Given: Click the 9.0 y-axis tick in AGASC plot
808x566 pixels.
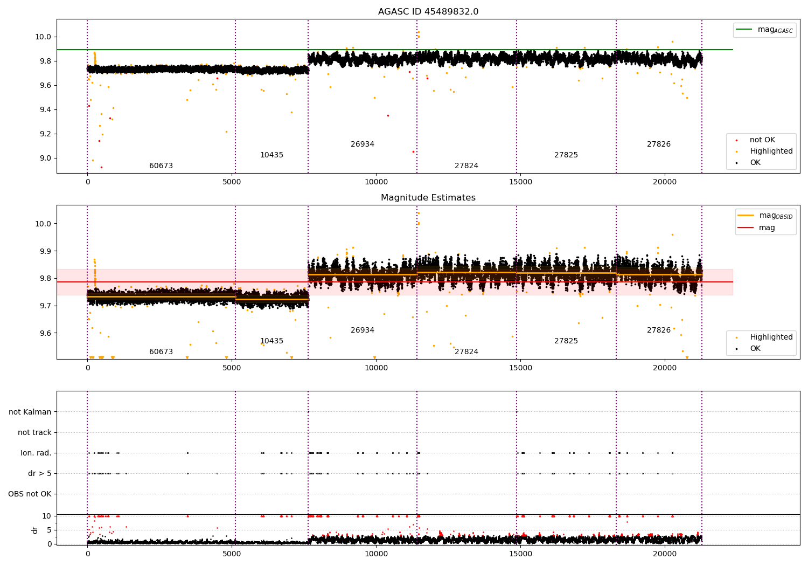Looking at the screenshot, I should (45, 158).
